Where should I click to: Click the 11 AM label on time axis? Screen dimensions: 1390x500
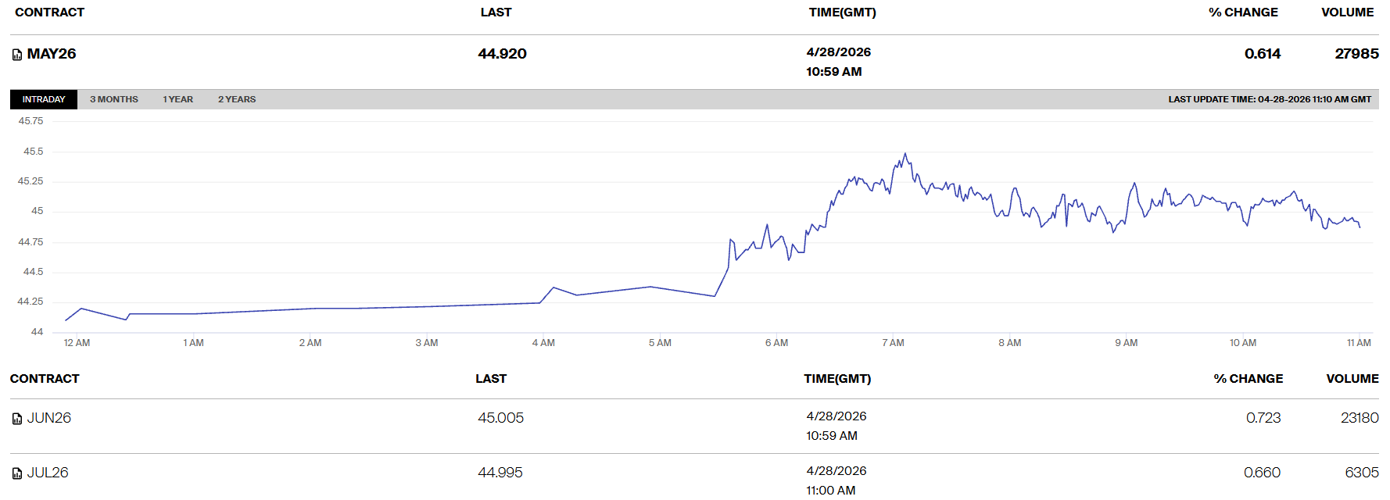point(1359,343)
